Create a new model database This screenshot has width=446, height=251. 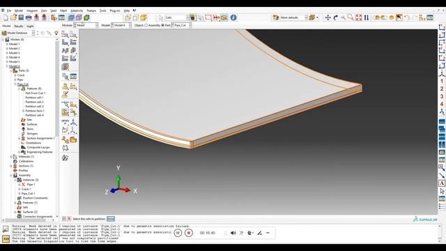coord(6,17)
